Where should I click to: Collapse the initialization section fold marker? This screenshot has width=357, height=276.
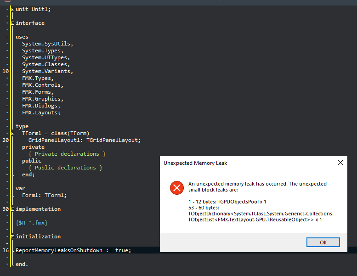(x=12, y=237)
